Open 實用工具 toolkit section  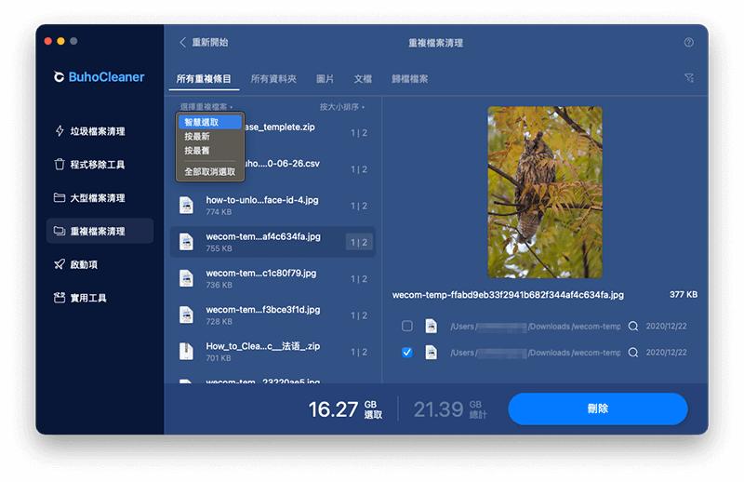click(x=81, y=298)
